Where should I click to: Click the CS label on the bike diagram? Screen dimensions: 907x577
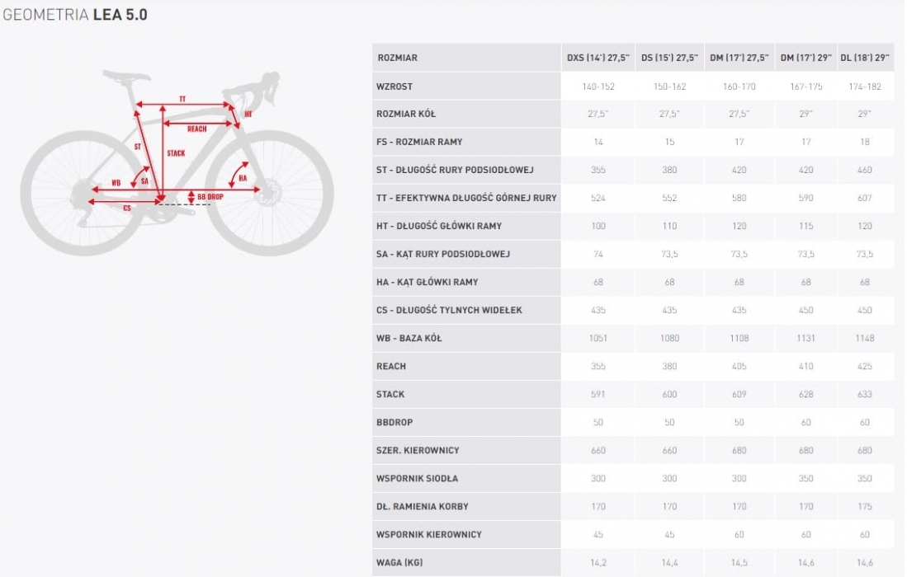pyautogui.click(x=127, y=209)
